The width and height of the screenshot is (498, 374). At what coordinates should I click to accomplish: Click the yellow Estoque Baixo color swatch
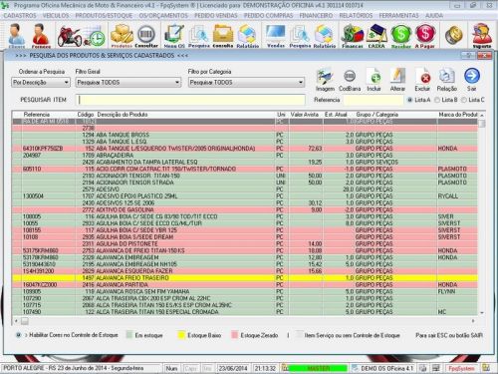[x=181, y=335]
